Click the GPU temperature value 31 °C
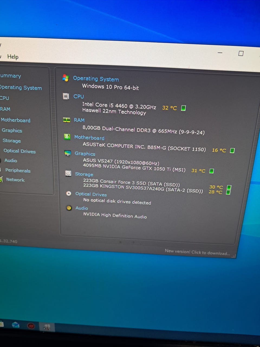The width and height of the screenshot is (260, 347). 198,171
